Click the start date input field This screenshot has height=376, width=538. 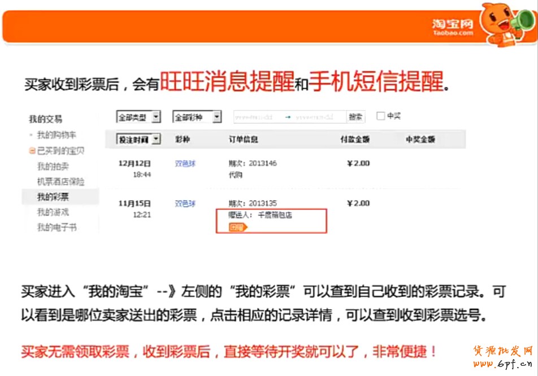[254, 117]
